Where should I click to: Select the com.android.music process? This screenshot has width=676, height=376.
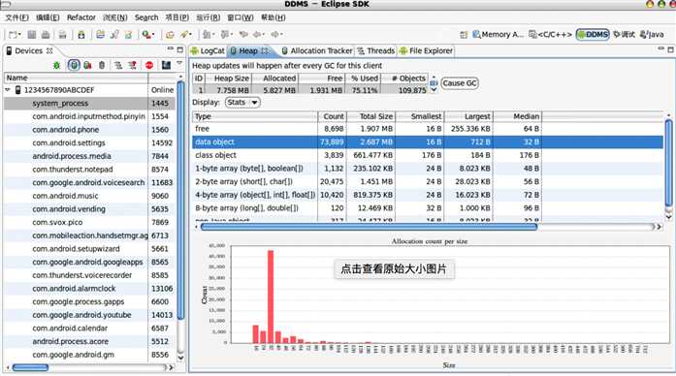[x=89, y=196]
